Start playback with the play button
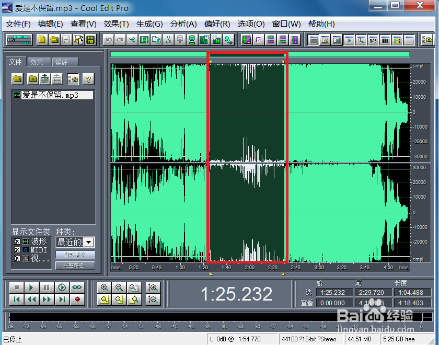This screenshot has height=345, width=439. (32, 287)
